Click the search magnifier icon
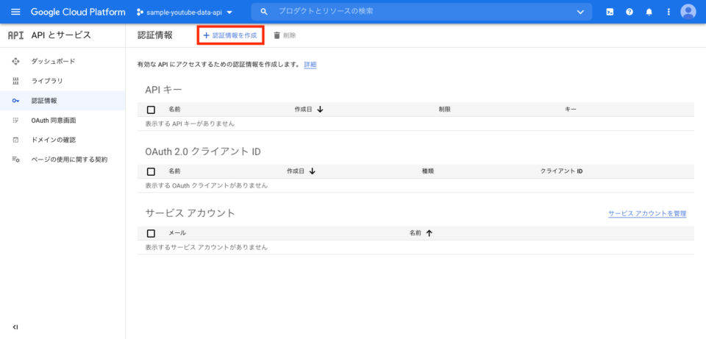The width and height of the screenshot is (706, 339). [x=264, y=12]
